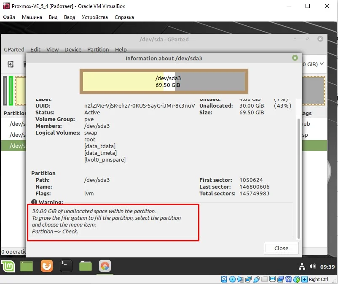The image size is (338, 284).
Task: Open the Edit menu in GParted
Action: tap(35, 49)
